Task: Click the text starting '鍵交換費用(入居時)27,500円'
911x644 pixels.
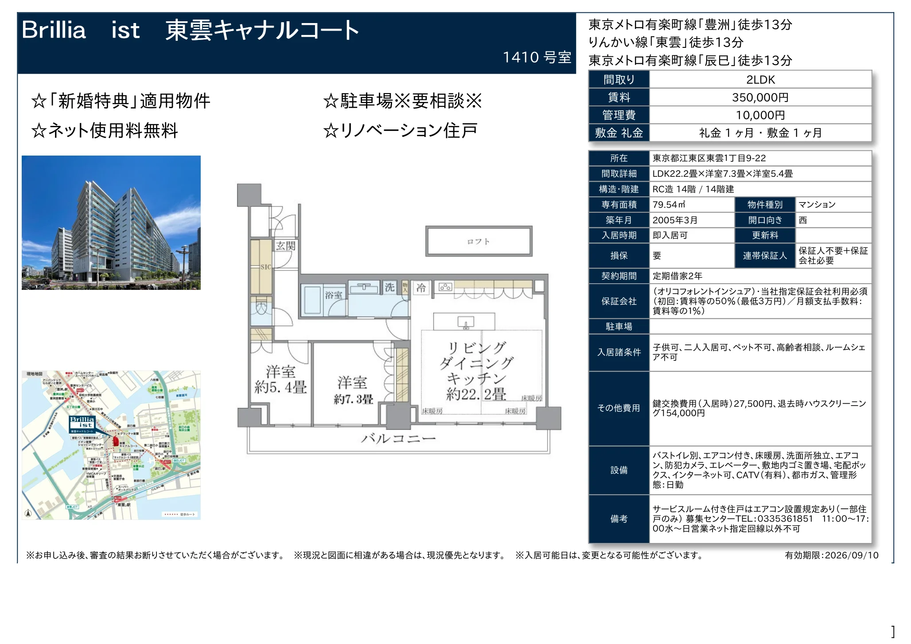Action: coord(759,408)
